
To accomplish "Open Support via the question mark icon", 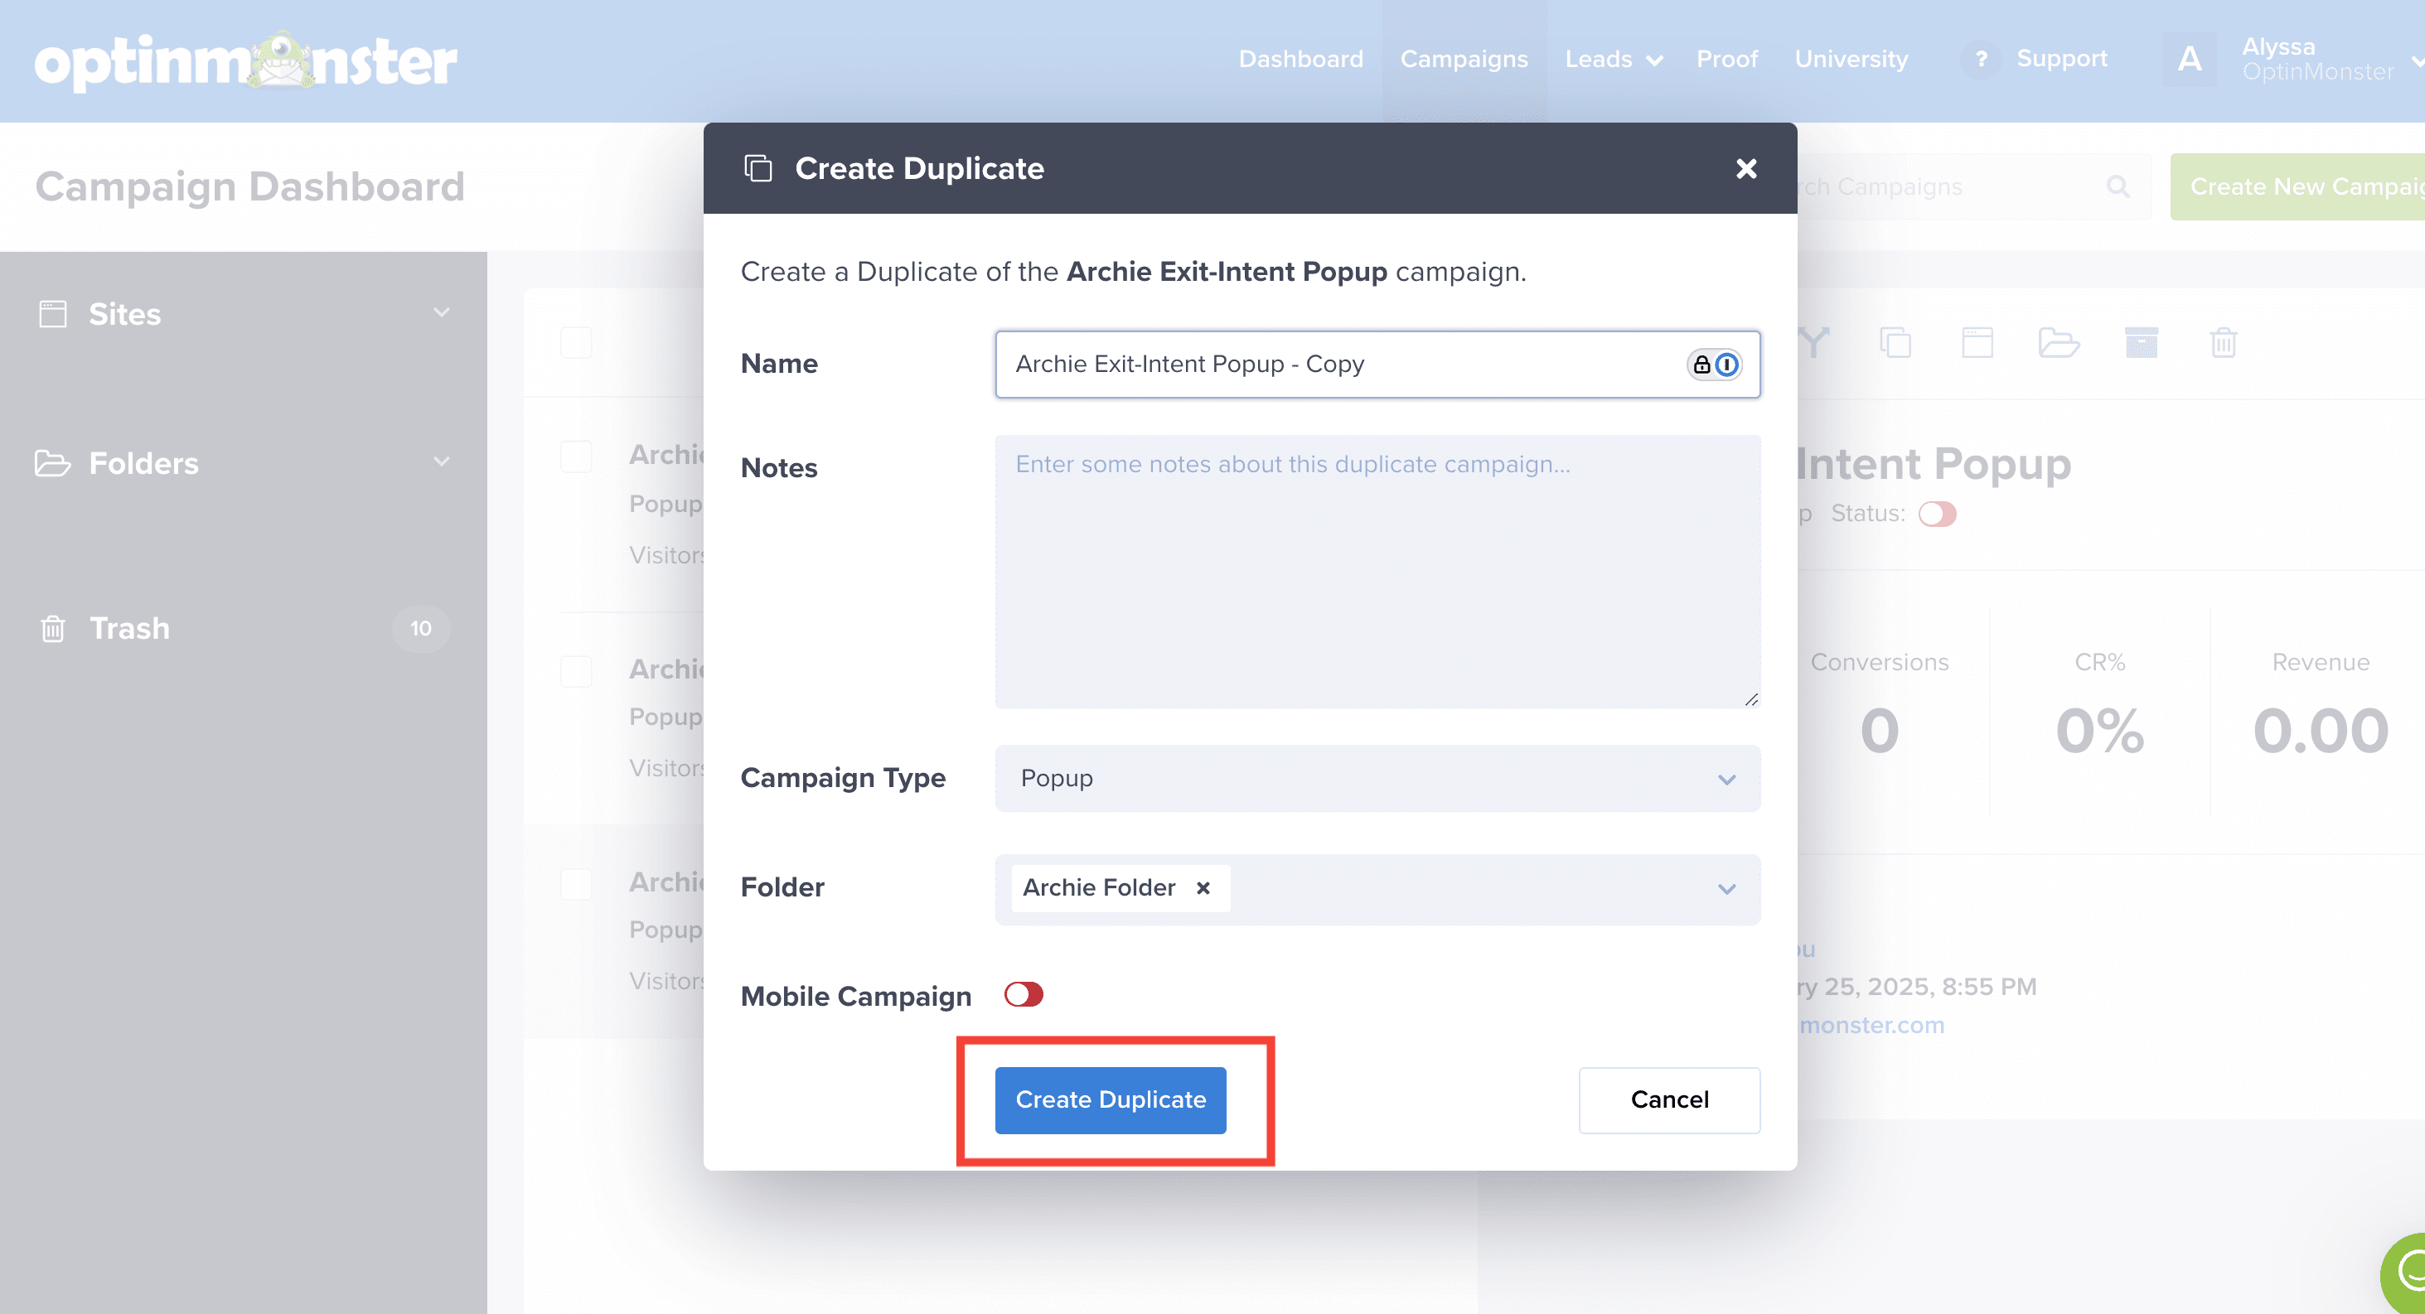I will coord(1981,58).
